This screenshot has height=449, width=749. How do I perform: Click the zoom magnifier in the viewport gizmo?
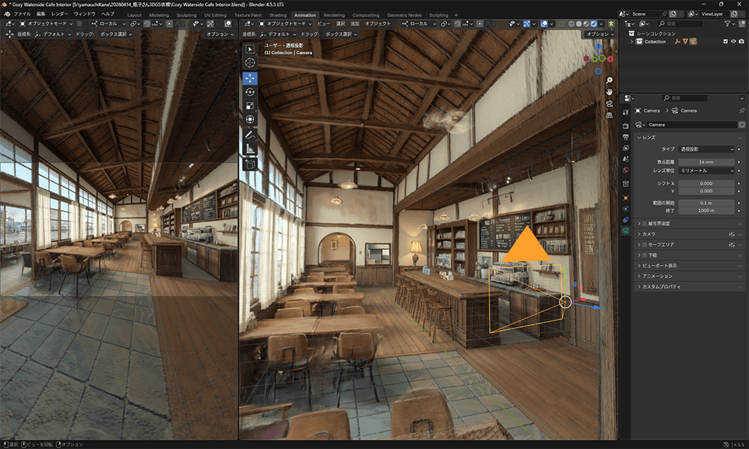610,80
